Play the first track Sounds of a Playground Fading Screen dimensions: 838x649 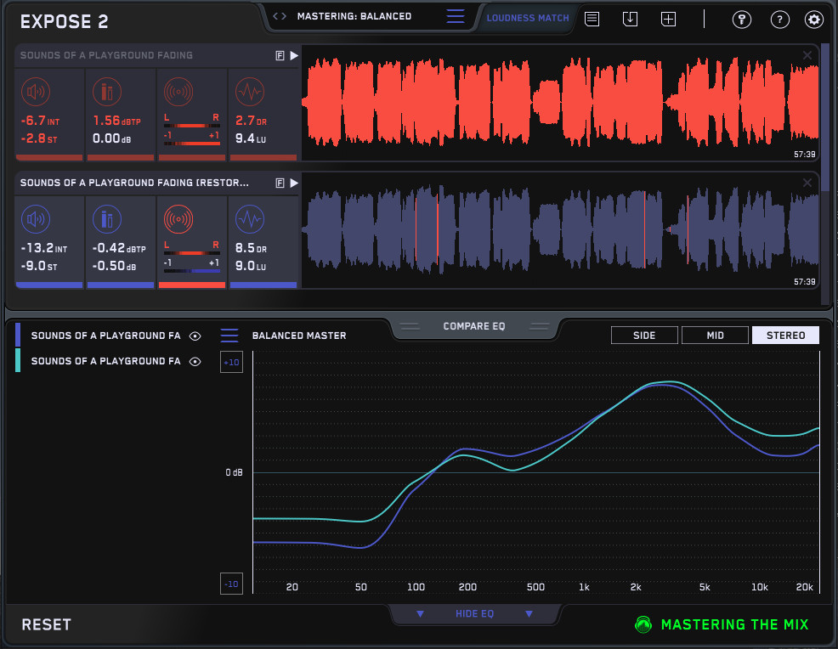[294, 56]
